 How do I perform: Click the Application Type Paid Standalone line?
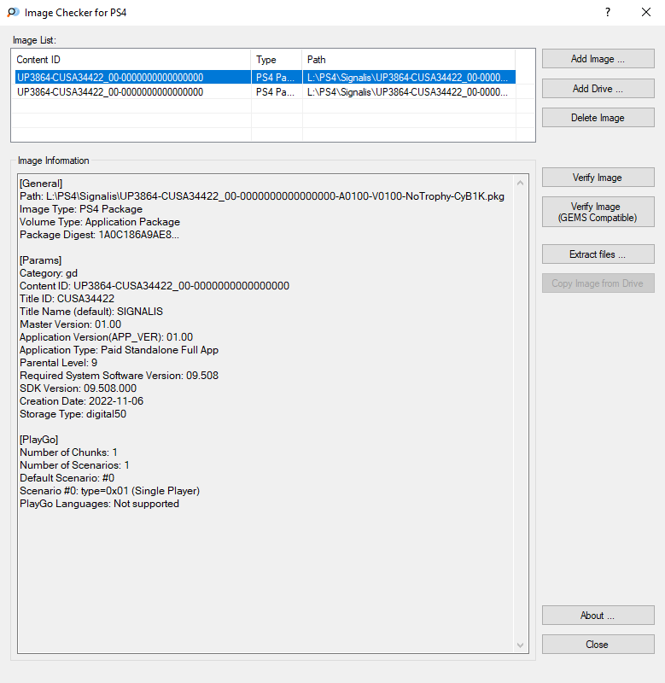tap(119, 350)
